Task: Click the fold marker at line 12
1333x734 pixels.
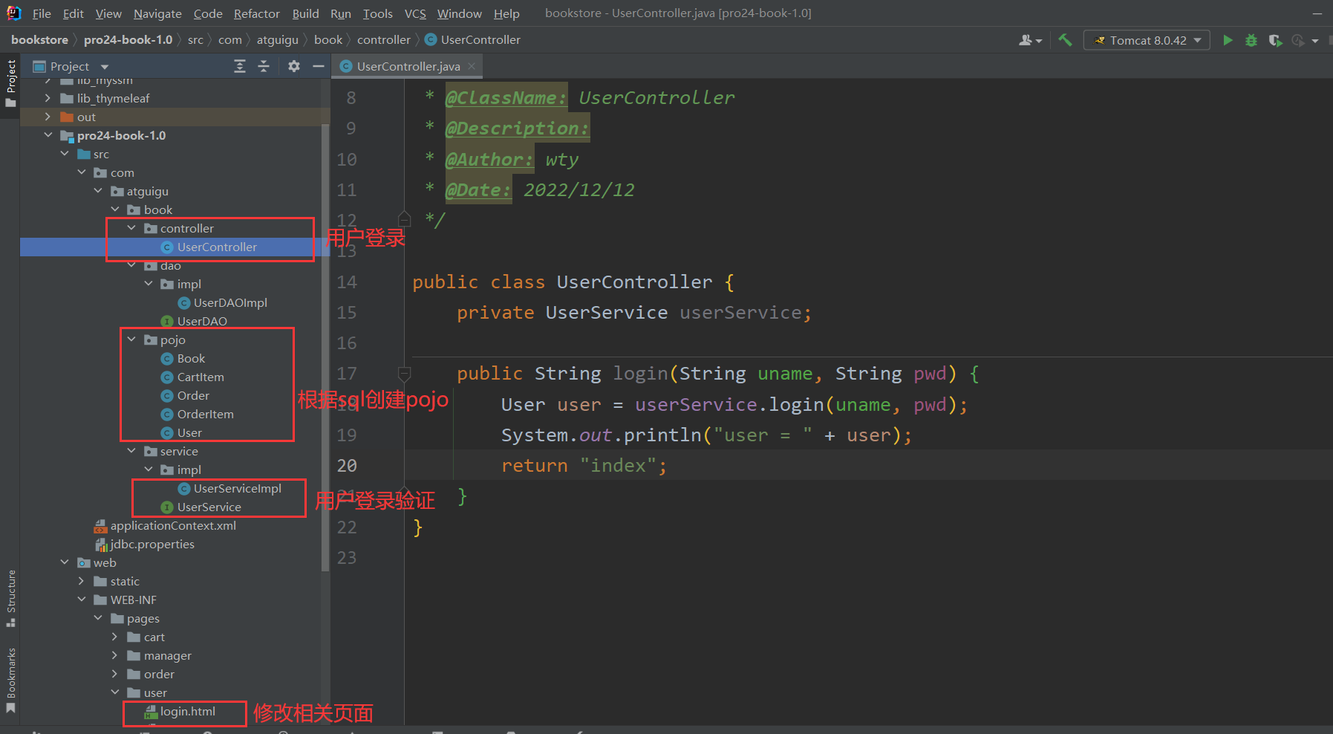Action: [404, 219]
